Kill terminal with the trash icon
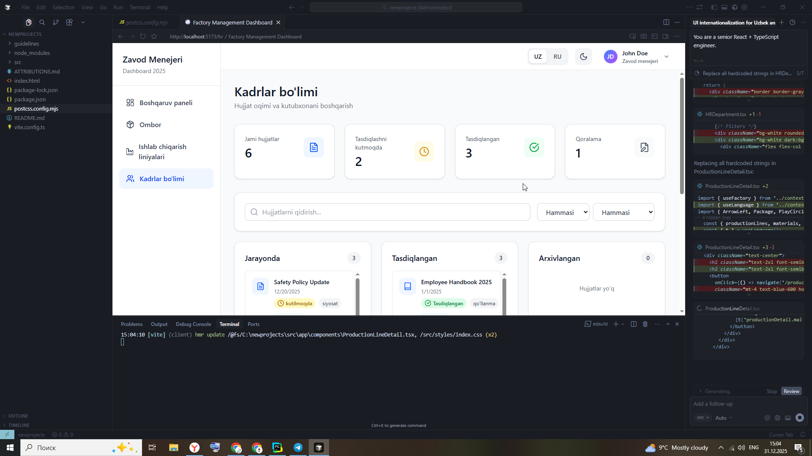This screenshot has height=456, width=812. pyautogui.click(x=645, y=324)
